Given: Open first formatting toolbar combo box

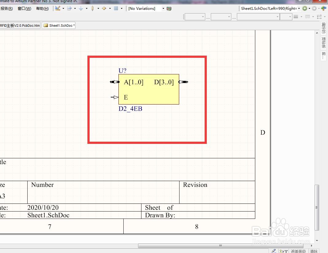Looking at the screenshot, I should pos(195,17).
